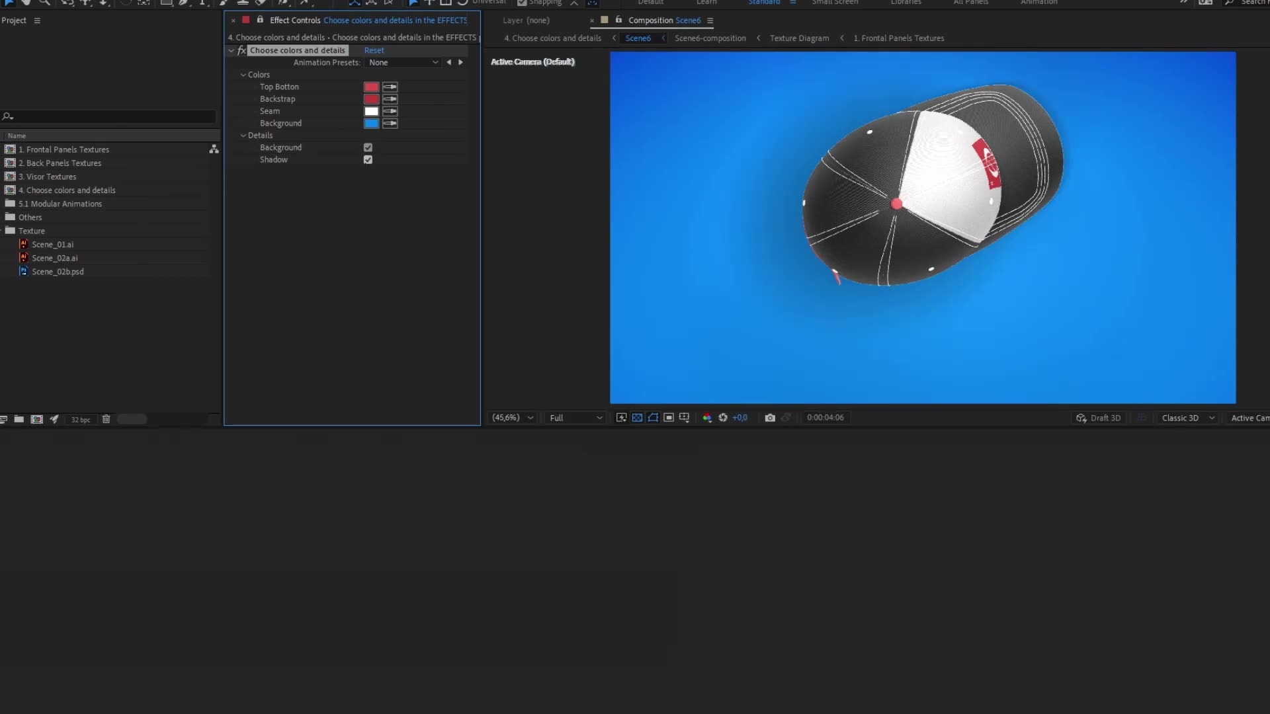Open the Texture Diagram composition tab
This screenshot has height=714, width=1270.
(799, 38)
